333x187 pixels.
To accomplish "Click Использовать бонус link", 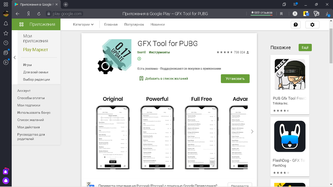I will coord(34,112).
